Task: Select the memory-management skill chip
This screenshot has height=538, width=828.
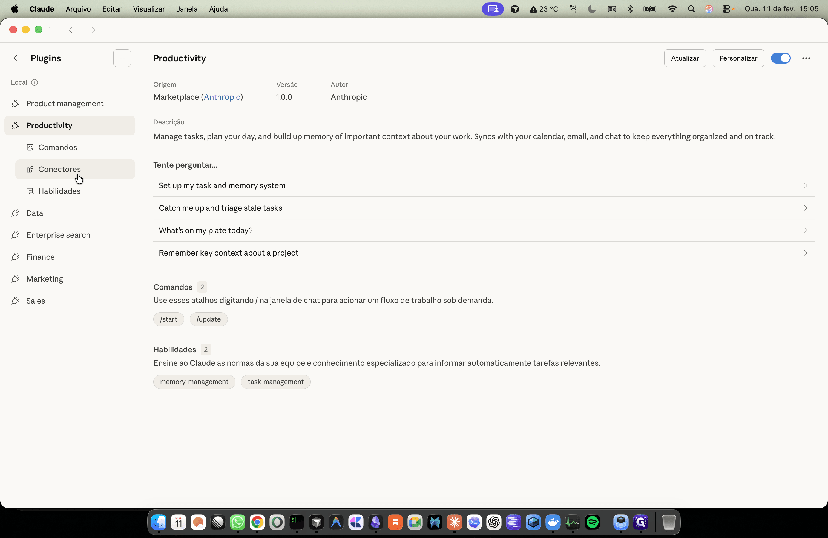Action: (x=194, y=382)
